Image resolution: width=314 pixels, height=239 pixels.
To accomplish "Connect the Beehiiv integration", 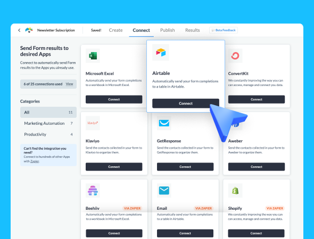I will coord(114,233).
